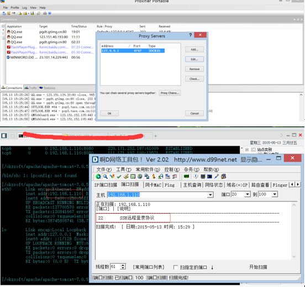Toggle the 扫指定的端口 checkbox
This screenshot has width=305, height=287.
pyautogui.click(x=175, y=267)
